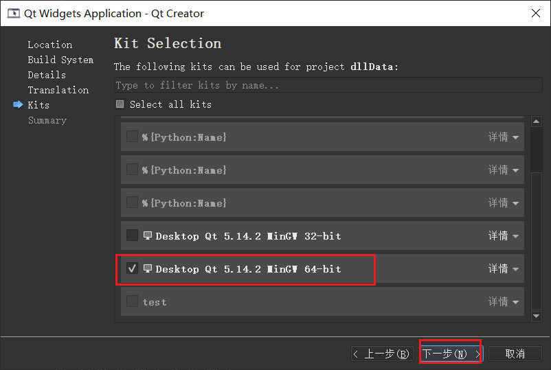Select the Kits wizard step
Image resolution: width=551 pixels, height=370 pixels.
pos(38,105)
